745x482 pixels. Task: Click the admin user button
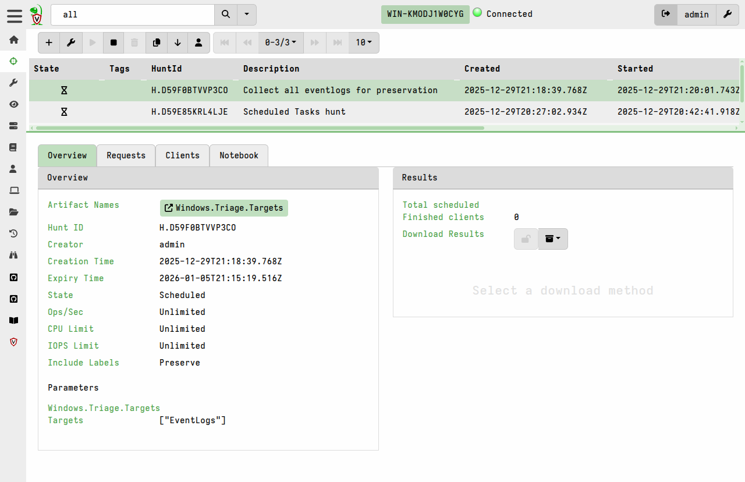pyautogui.click(x=696, y=15)
